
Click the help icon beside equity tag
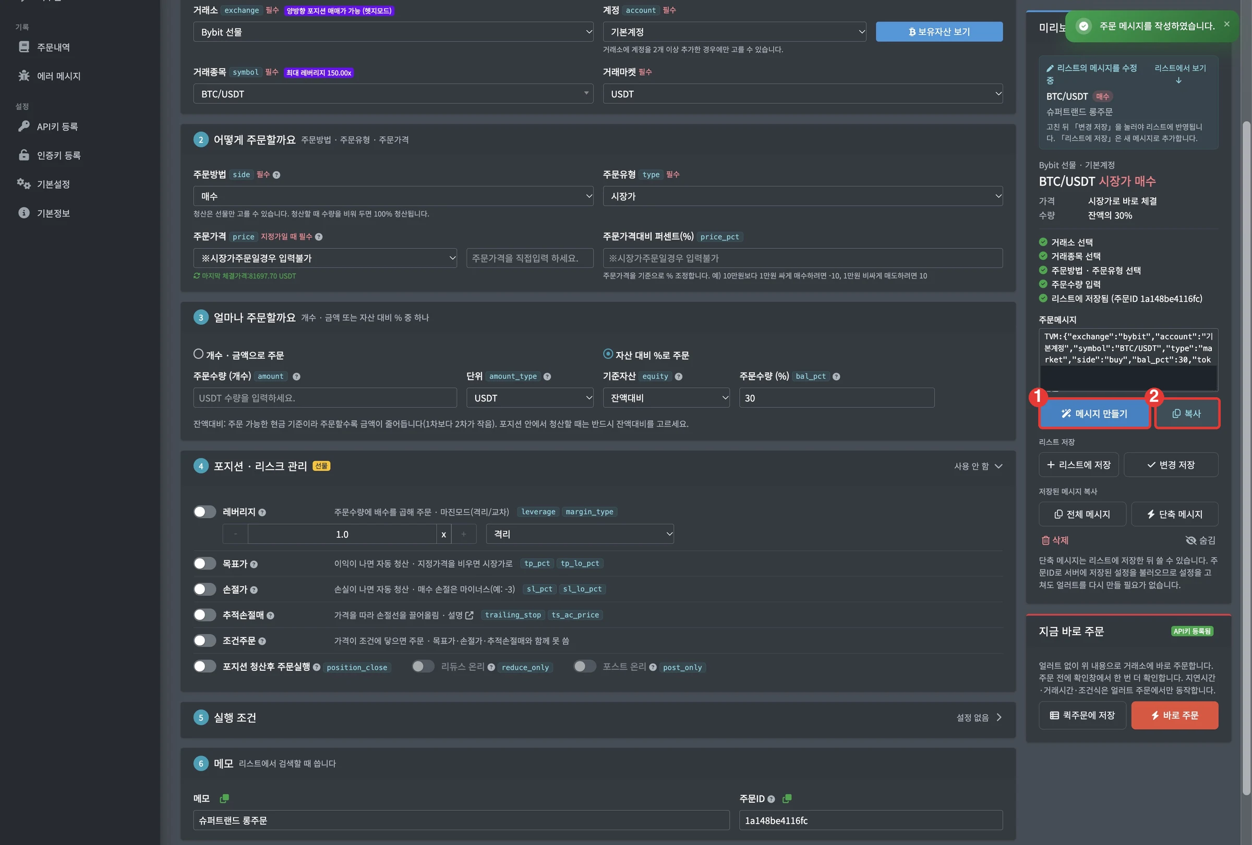(678, 377)
